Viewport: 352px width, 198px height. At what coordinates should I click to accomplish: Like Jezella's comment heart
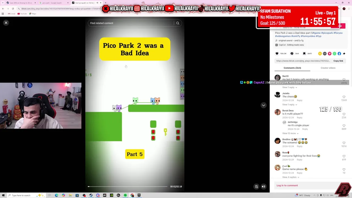(x=344, y=97)
